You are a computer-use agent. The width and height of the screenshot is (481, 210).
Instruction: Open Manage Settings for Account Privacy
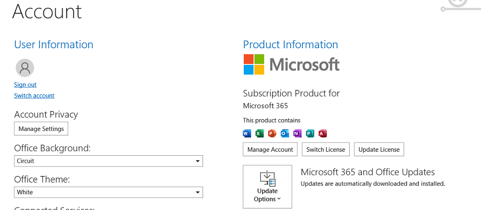point(41,129)
